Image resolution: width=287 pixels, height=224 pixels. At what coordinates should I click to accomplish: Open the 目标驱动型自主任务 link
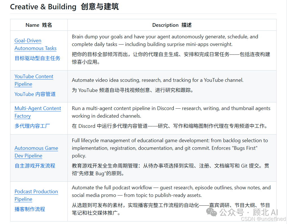[x=37, y=58]
